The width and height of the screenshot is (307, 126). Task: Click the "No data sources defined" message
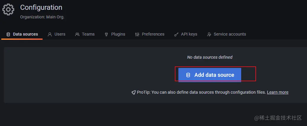[210, 57]
